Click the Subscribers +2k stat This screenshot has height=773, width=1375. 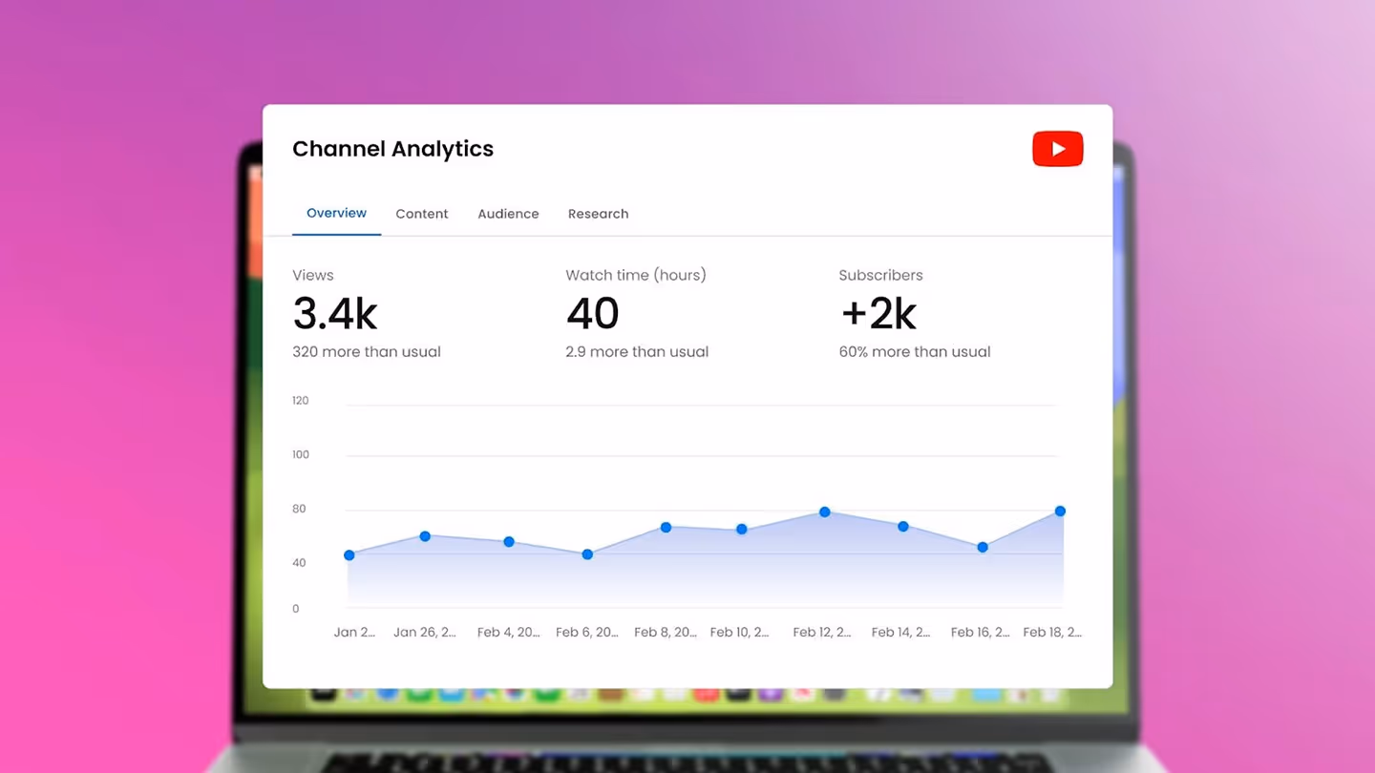pos(877,314)
